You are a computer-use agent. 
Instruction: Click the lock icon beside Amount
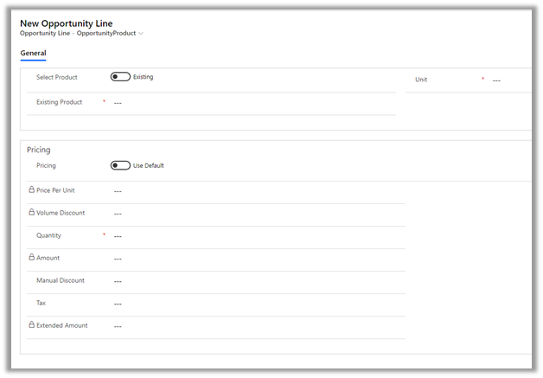[x=31, y=257]
